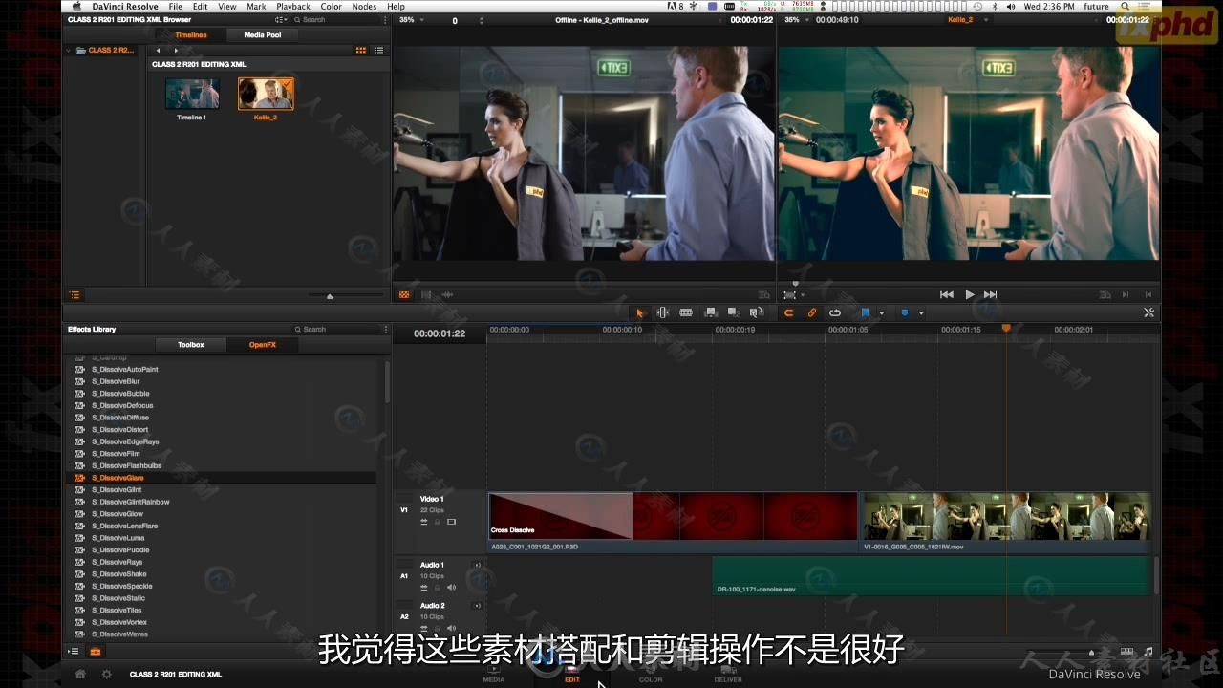Switch to the Media Pool tab
Viewport: 1223px width, 688px height.
263,35
